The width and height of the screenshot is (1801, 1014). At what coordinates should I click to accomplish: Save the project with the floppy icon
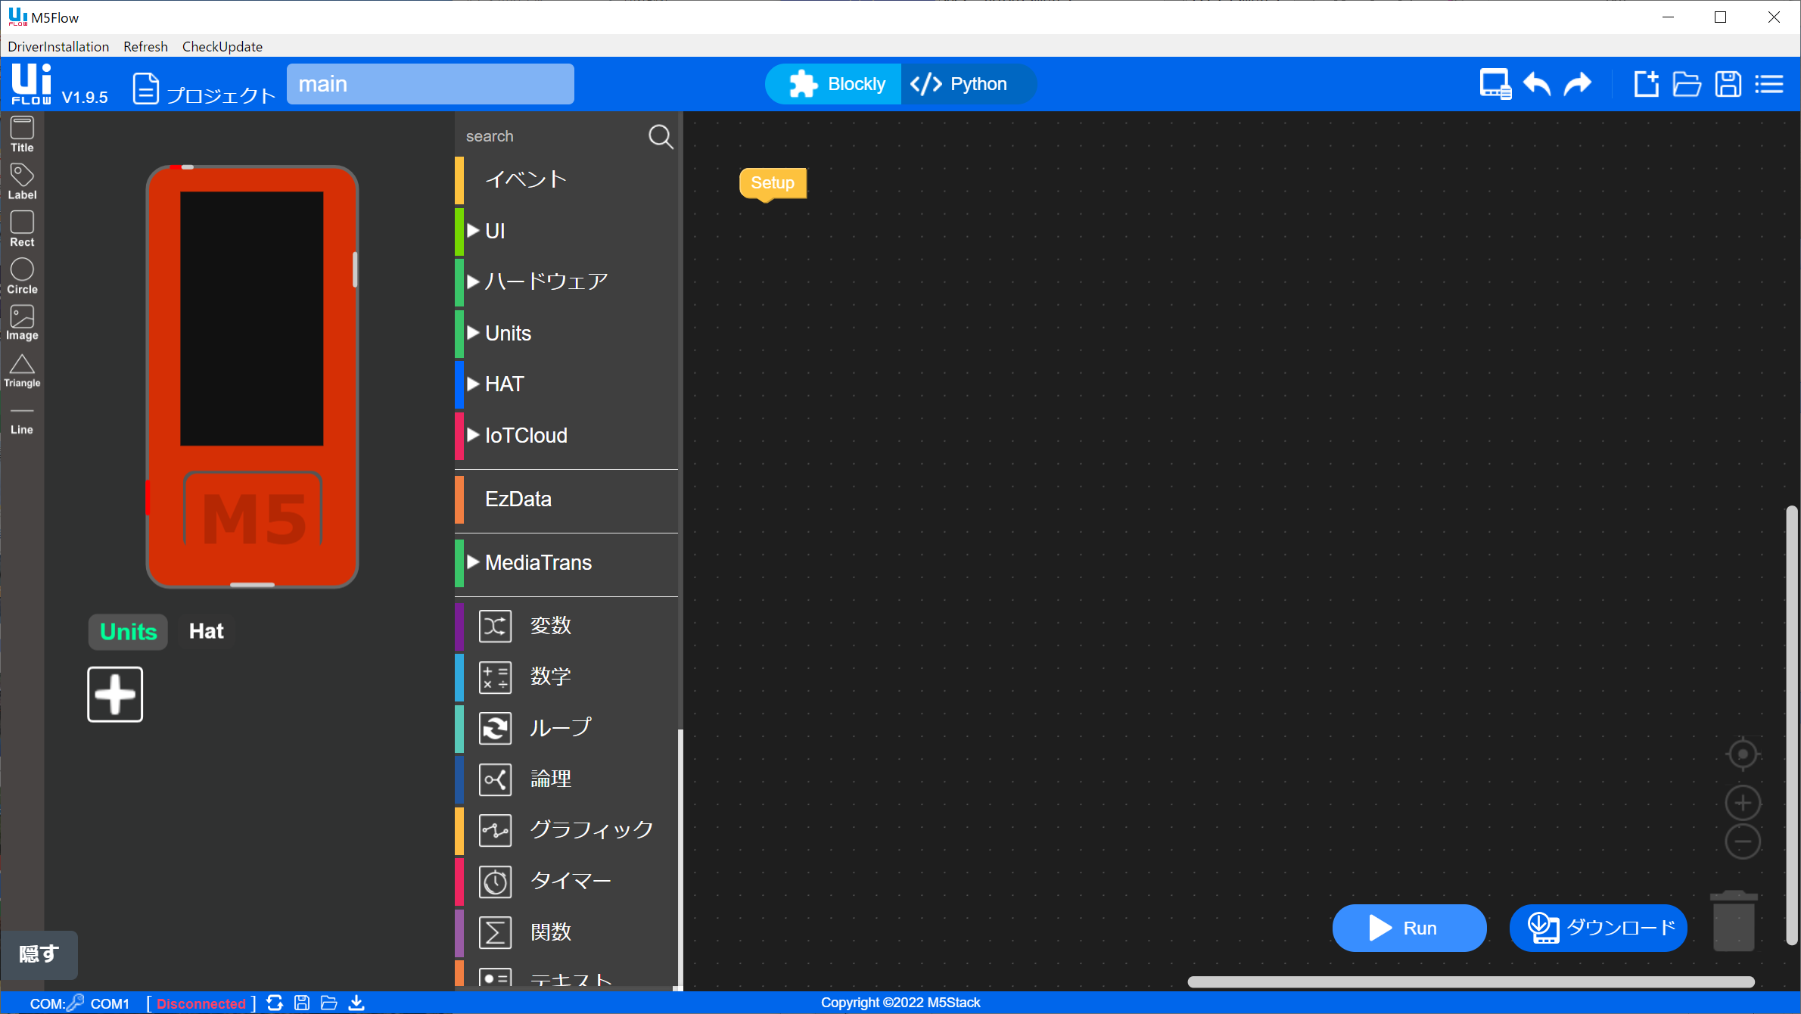[x=1728, y=84]
